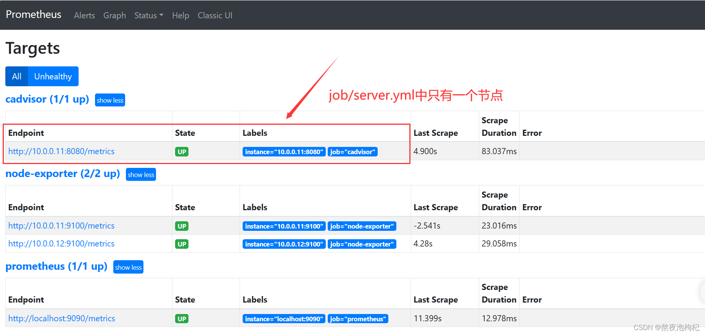705x335 pixels.
Task: Click label job="prometheus"
Action: point(358,319)
